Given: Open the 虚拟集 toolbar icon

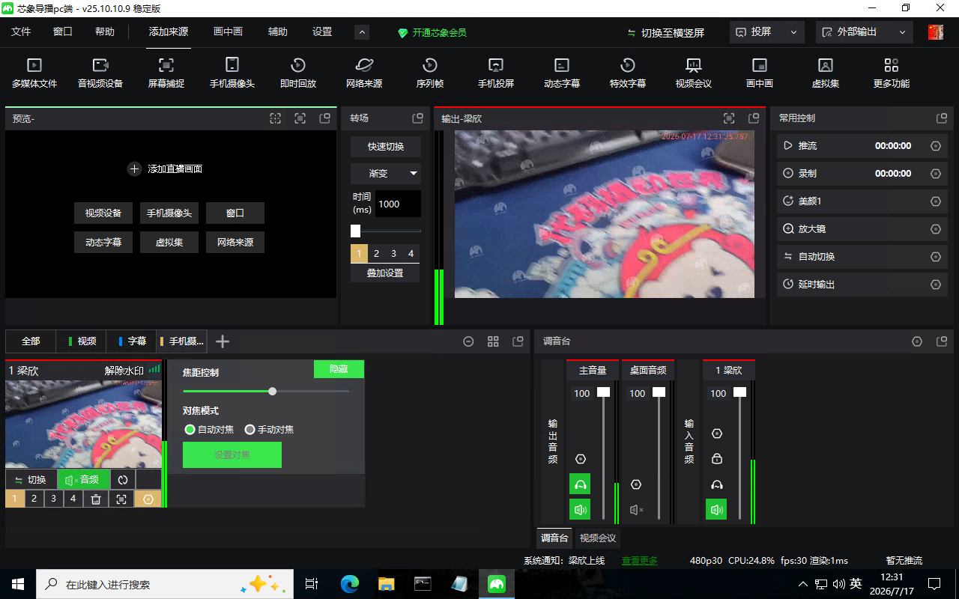Looking at the screenshot, I should pos(826,73).
